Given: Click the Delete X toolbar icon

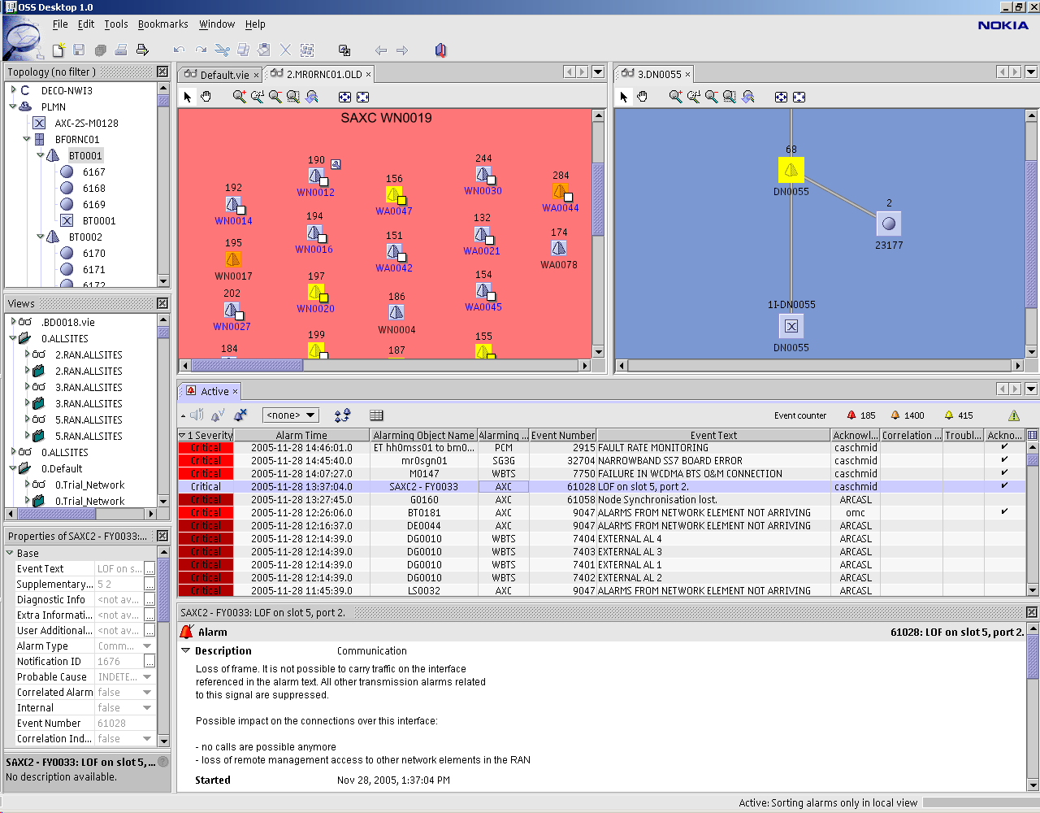Looking at the screenshot, I should (x=285, y=50).
